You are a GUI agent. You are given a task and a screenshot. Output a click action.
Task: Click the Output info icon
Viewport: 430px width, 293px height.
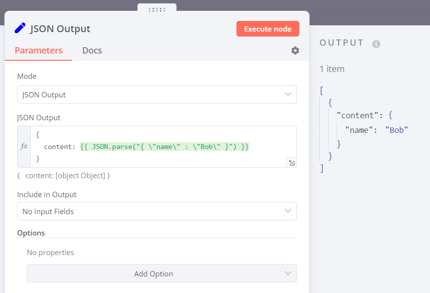(x=376, y=44)
